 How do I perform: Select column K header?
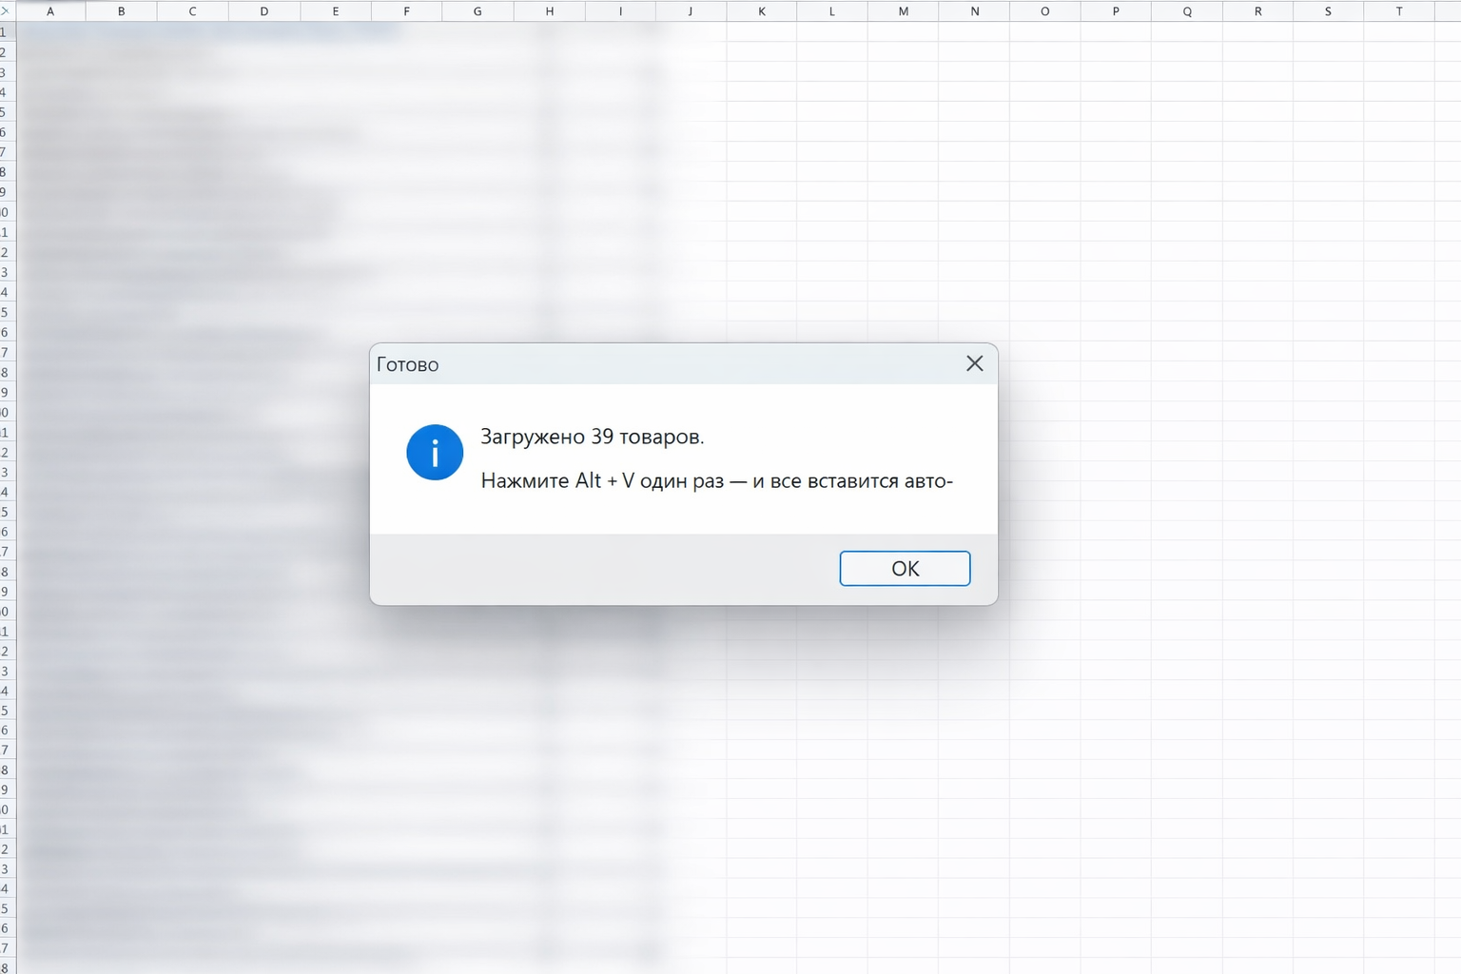(762, 11)
